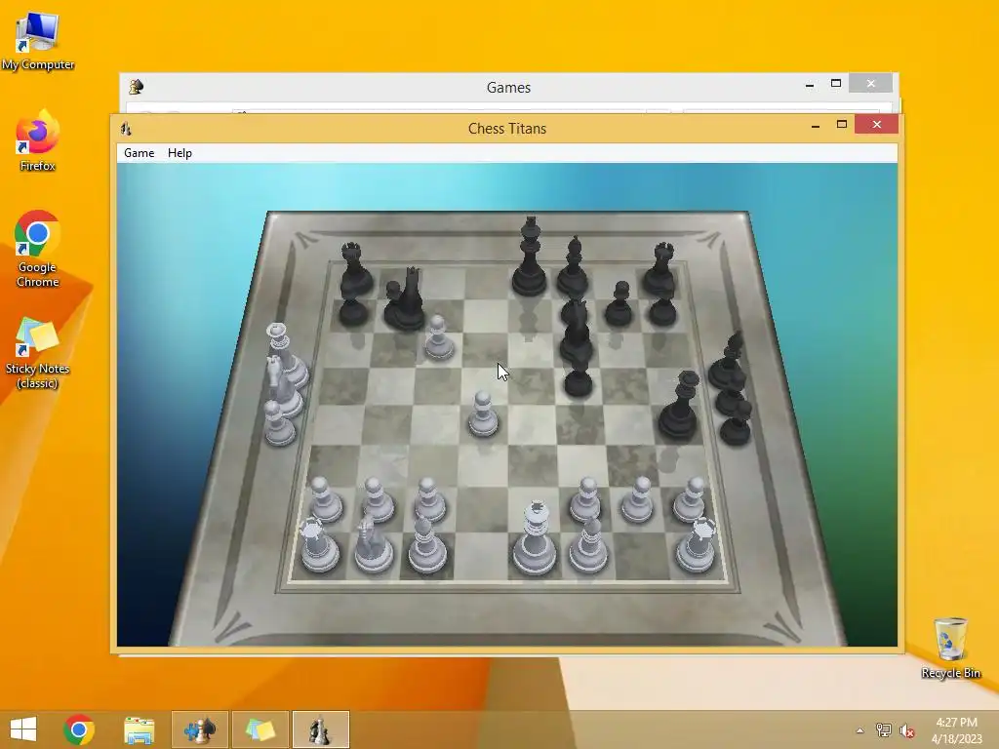This screenshot has width=999, height=749.
Task: Click the muted volume tray icon
Action: pyautogui.click(x=906, y=730)
